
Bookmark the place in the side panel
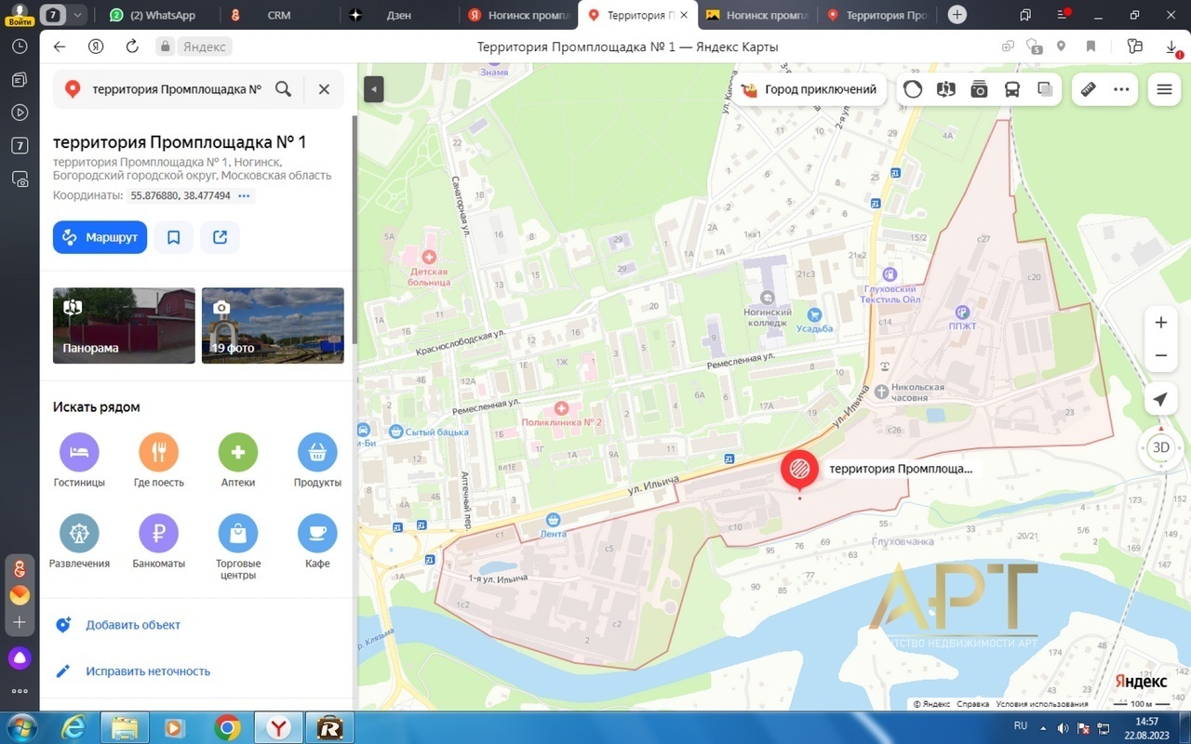pos(174,237)
